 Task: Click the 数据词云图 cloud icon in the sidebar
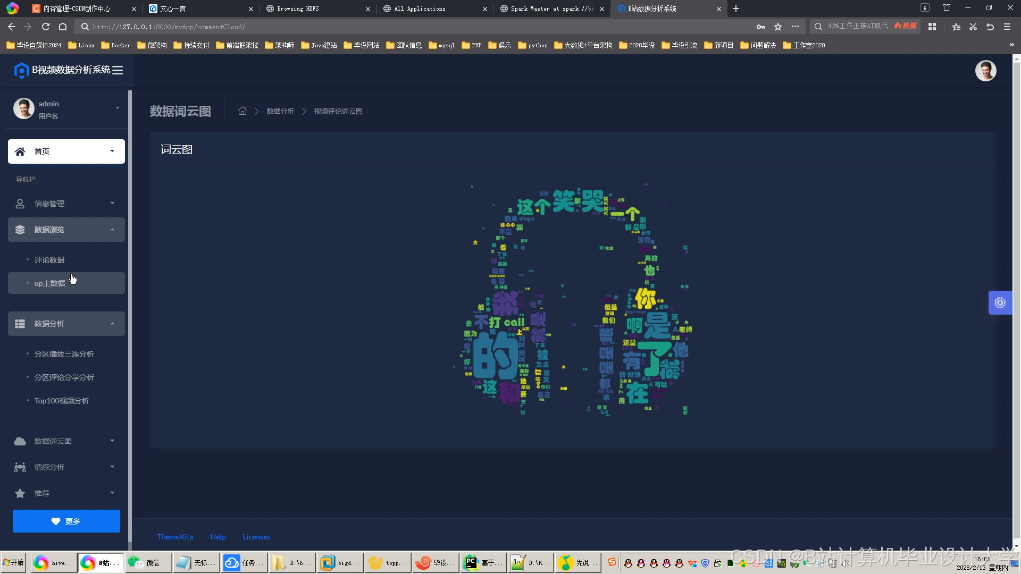click(x=20, y=441)
